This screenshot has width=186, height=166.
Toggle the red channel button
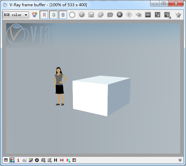(x=44, y=15)
